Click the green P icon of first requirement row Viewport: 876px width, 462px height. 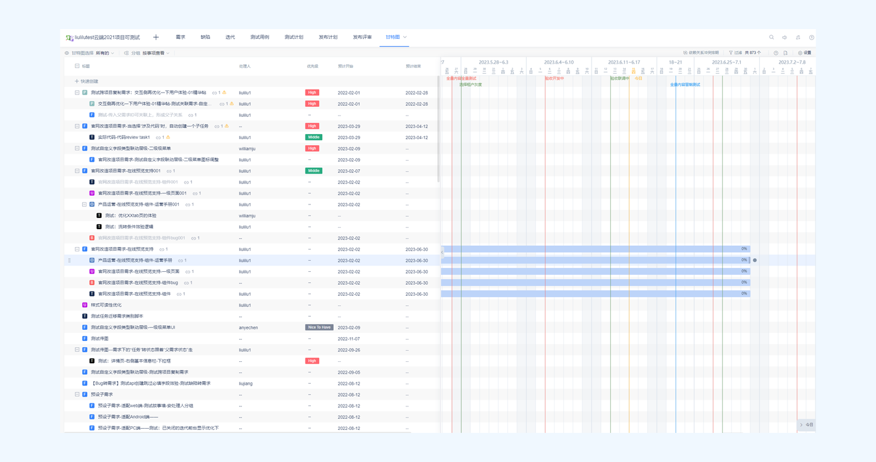click(85, 93)
